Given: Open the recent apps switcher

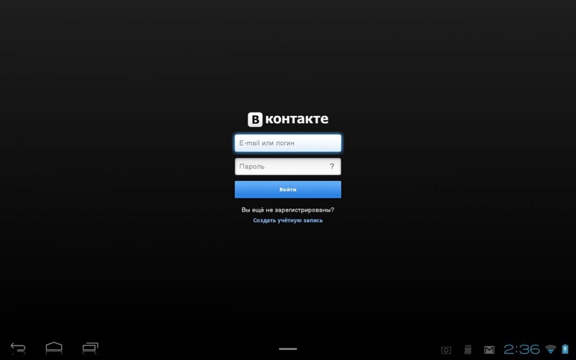Looking at the screenshot, I should pyautogui.click(x=90, y=348).
